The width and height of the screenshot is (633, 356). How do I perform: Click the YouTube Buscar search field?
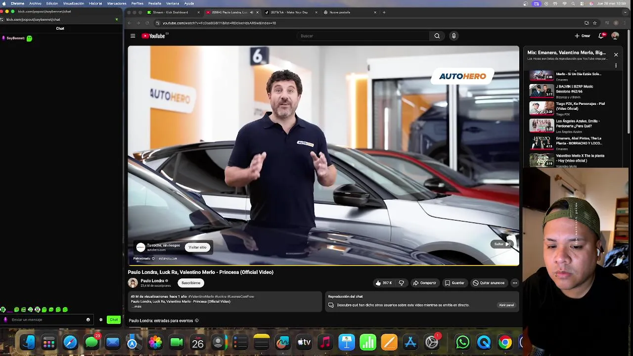click(363, 36)
